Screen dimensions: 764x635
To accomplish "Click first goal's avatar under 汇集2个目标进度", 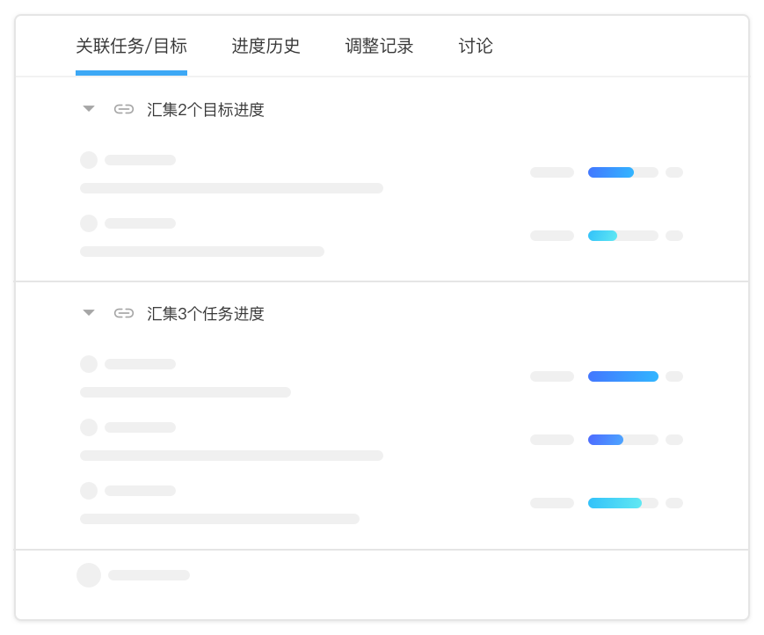I will click(89, 160).
